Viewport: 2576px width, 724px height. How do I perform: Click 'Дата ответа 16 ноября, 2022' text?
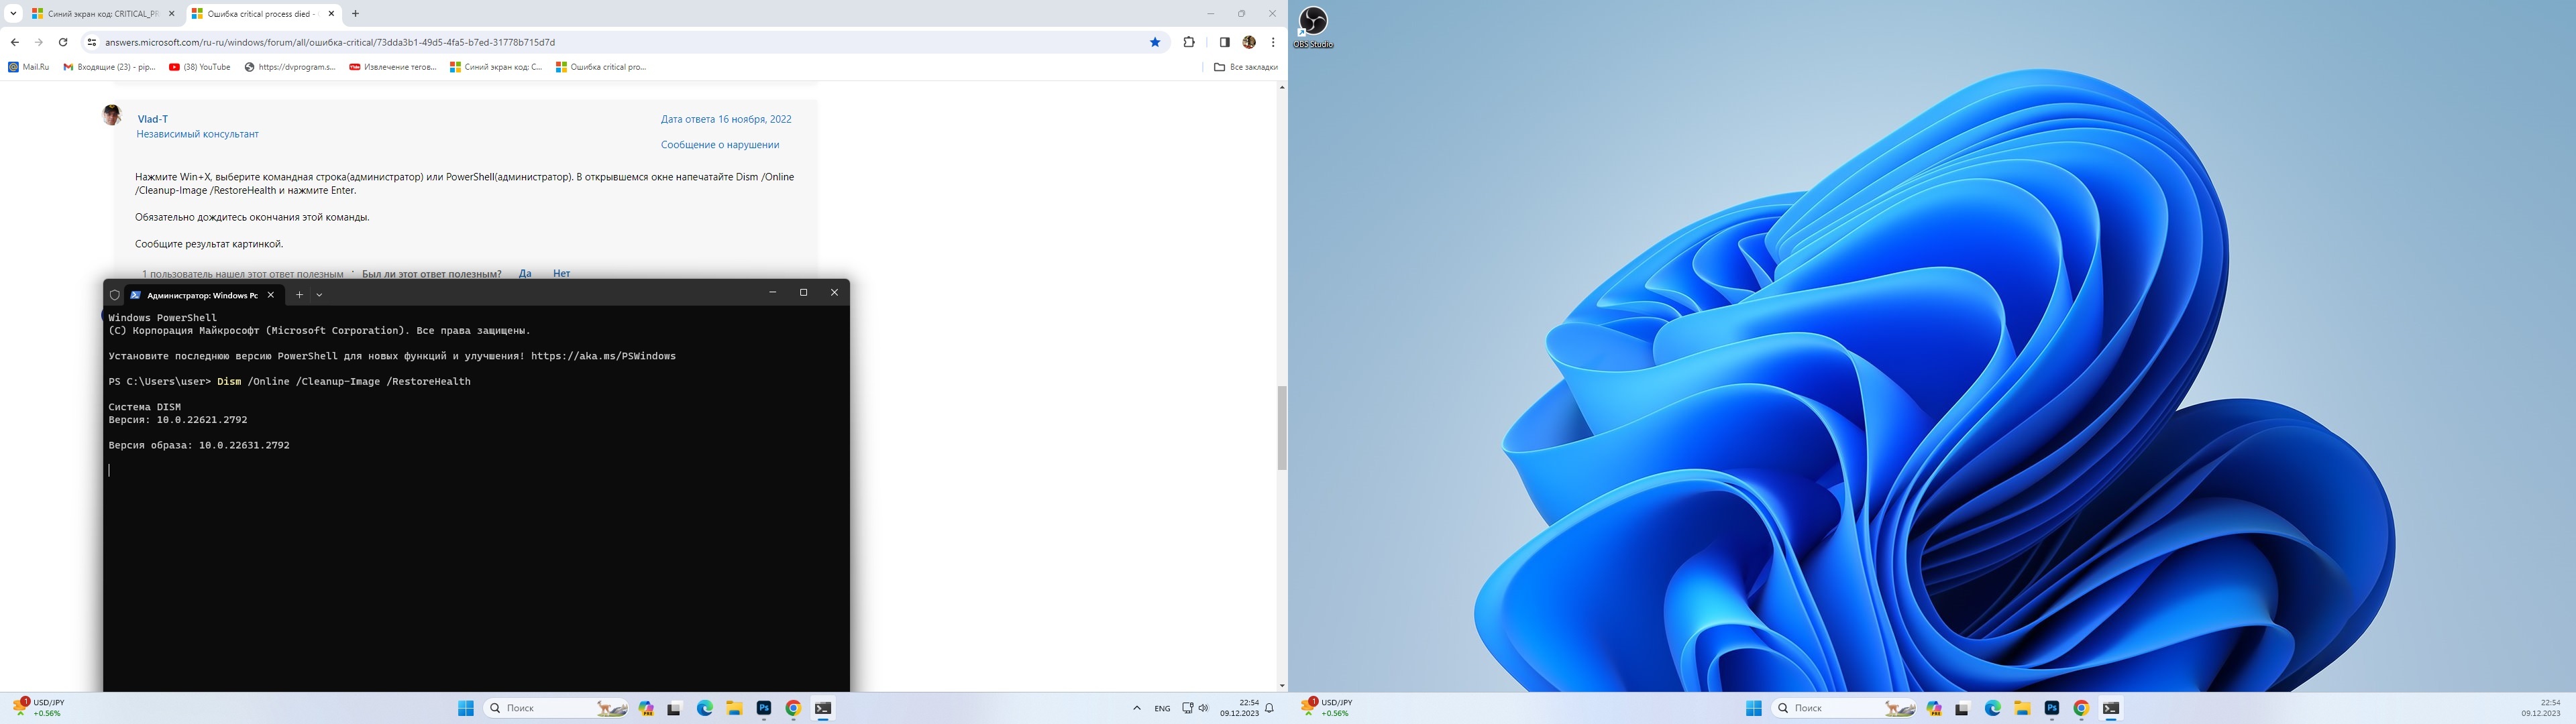click(726, 119)
